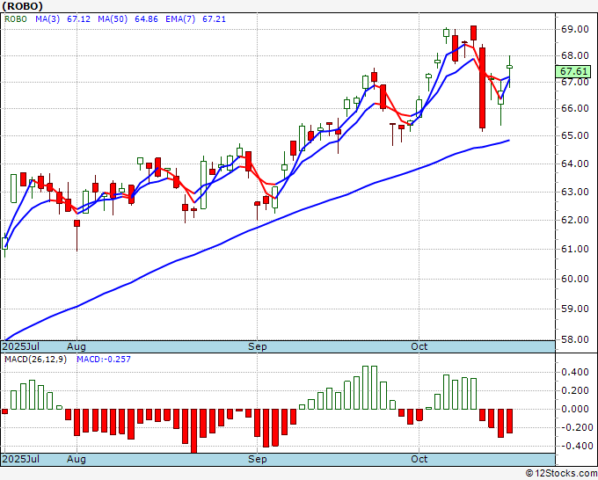Click the 68.00 price axis label
Image resolution: width=598 pixels, height=480 pixels.
[574, 55]
